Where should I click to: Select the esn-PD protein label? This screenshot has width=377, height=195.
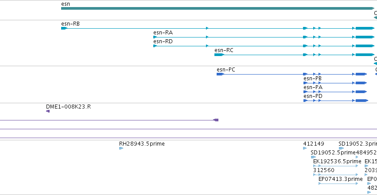pos(313,96)
